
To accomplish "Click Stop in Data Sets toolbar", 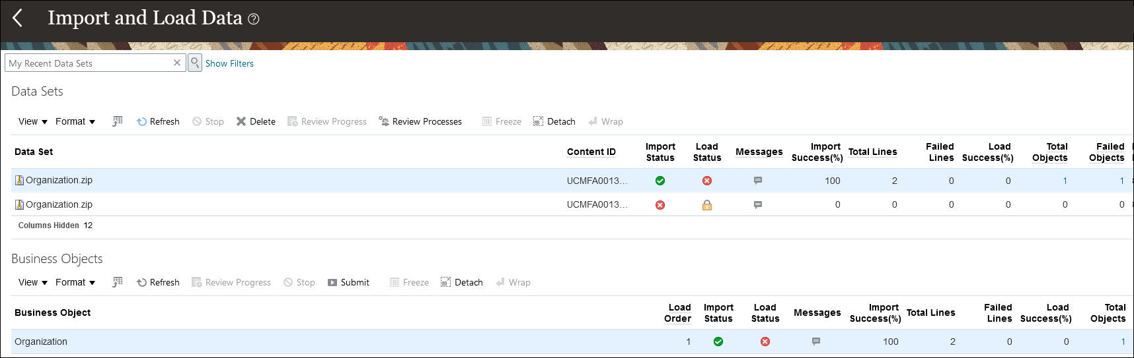I will click(x=208, y=121).
